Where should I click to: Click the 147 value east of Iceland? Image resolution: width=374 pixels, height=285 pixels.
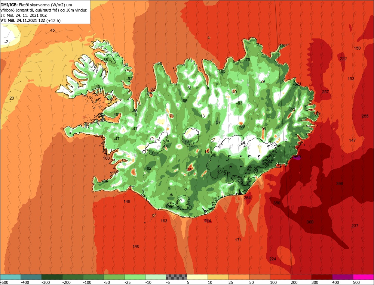(352, 140)
